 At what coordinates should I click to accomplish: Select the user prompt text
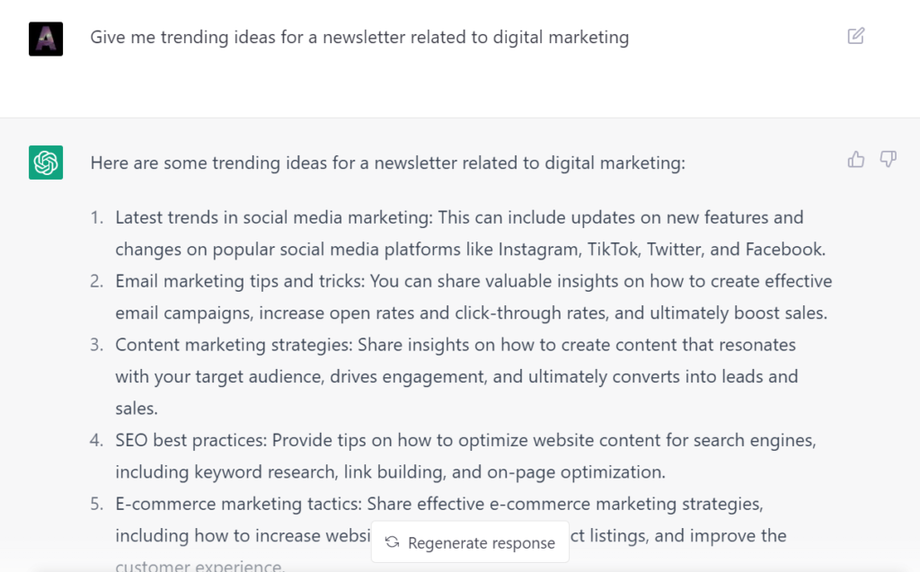tap(358, 38)
